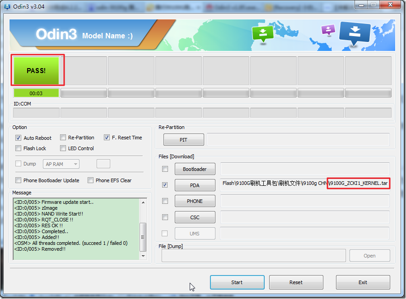Click the message log scrollbar thumb
Image resolution: width=406 pixels, height=299 pixels.
click(x=143, y=237)
